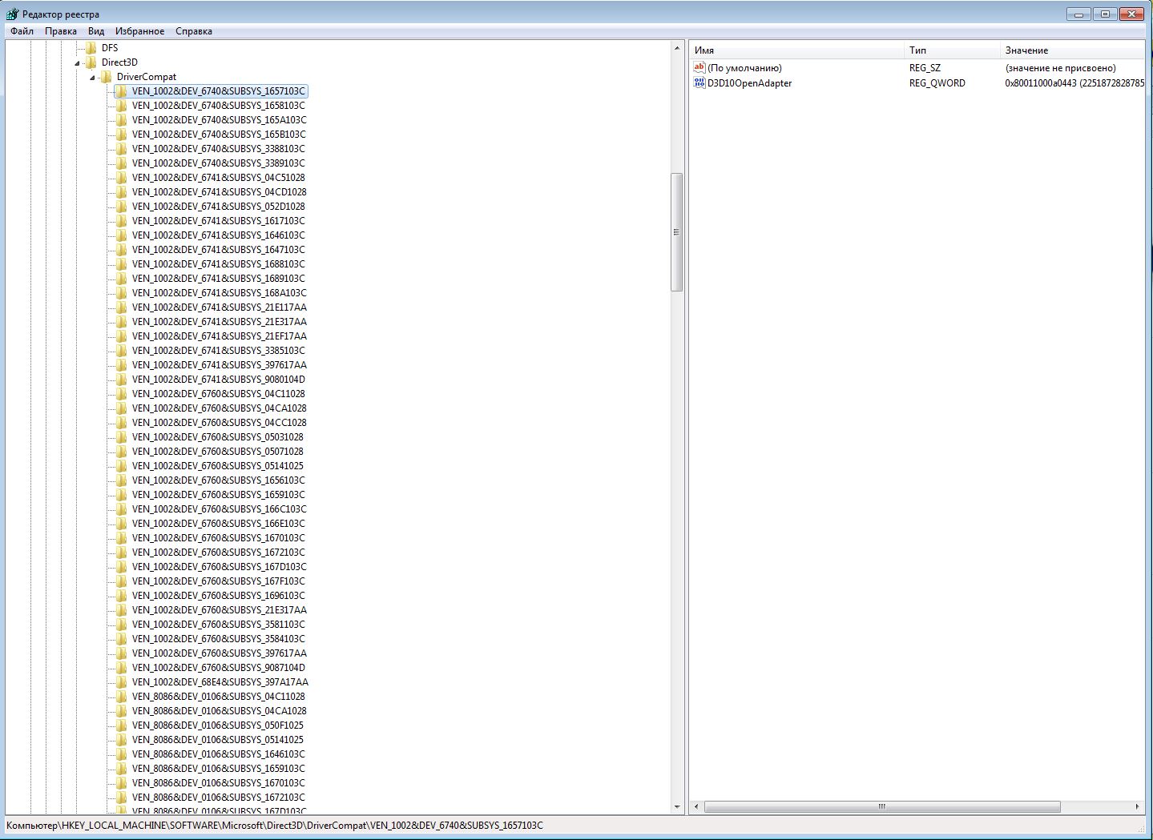This screenshot has height=840, width=1153.
Task: Click the DriverCompat folder icon
Action: pyautogui.click(x=107, y=77)
